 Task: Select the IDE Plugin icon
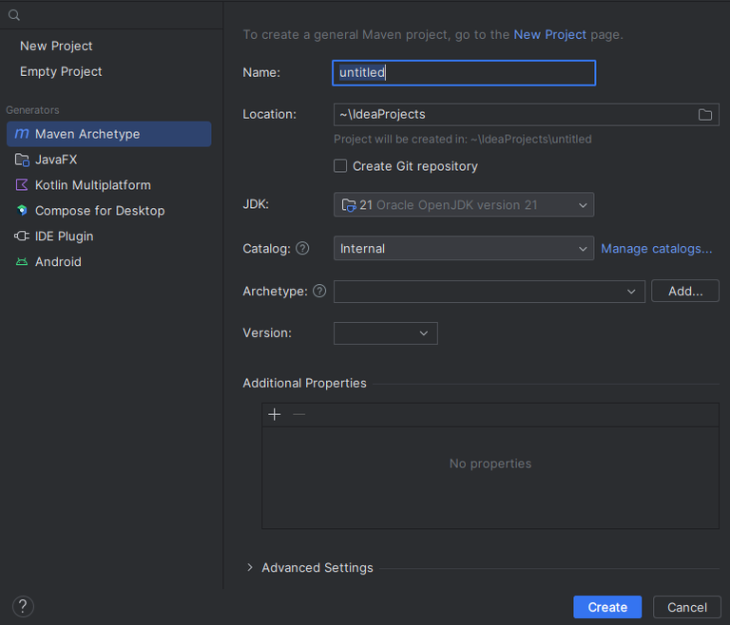click(22, 237)
